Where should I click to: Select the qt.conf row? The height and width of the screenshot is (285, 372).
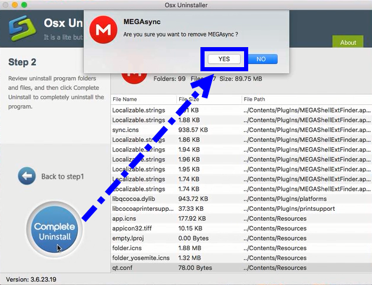click(x=122, y=268)
